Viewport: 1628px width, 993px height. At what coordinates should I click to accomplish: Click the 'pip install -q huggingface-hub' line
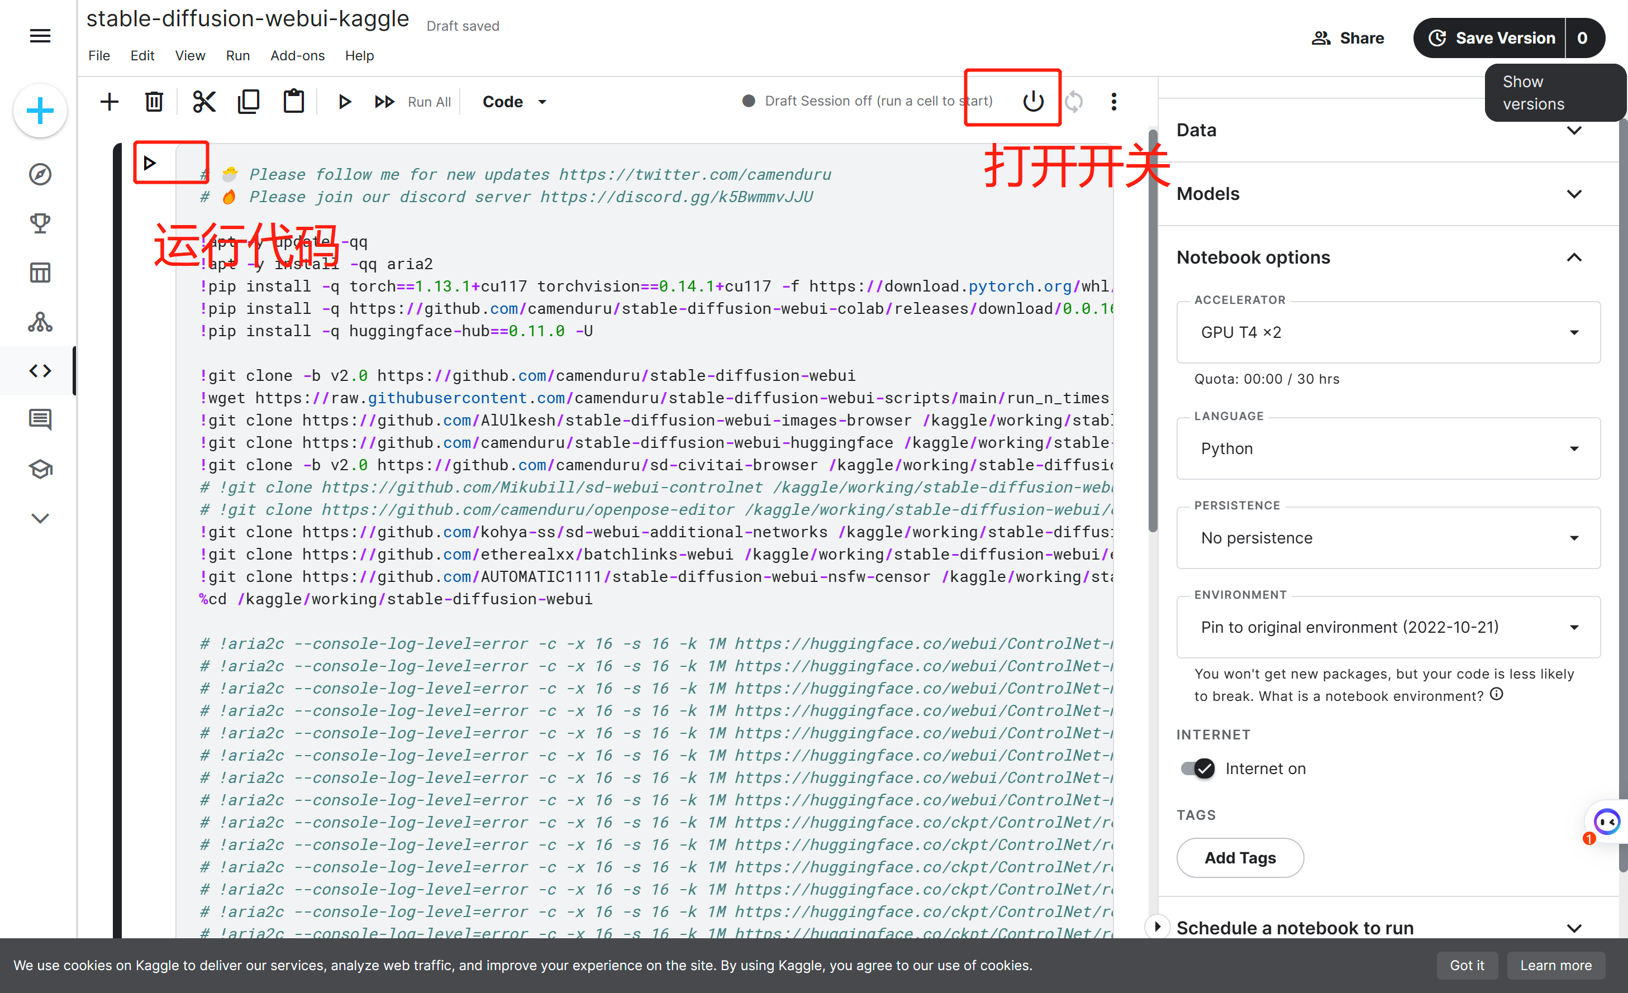click(x=396, y=331)
